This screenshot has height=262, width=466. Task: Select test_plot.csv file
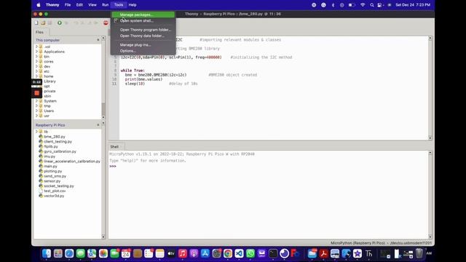pos(55,191)
